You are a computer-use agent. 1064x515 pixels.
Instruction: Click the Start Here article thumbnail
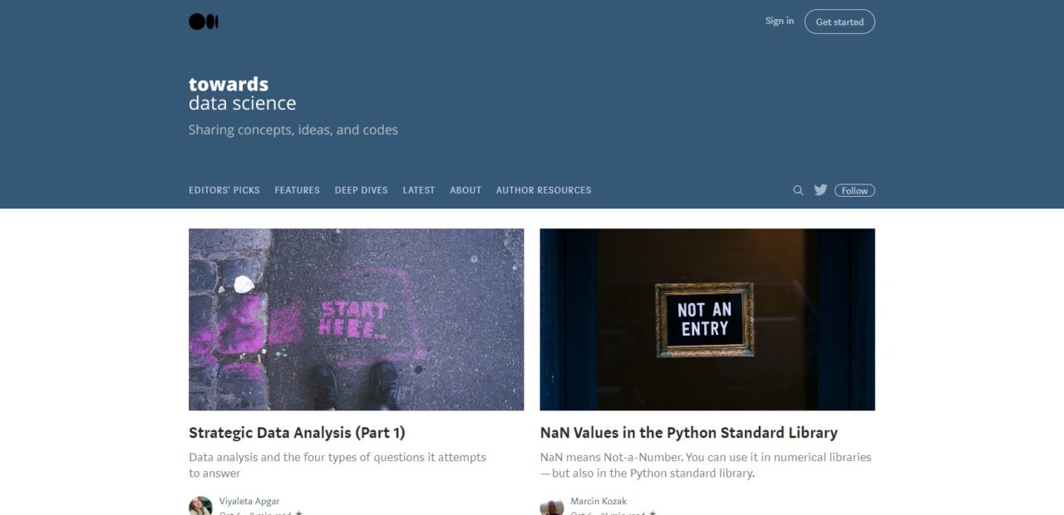pos(357,320)
